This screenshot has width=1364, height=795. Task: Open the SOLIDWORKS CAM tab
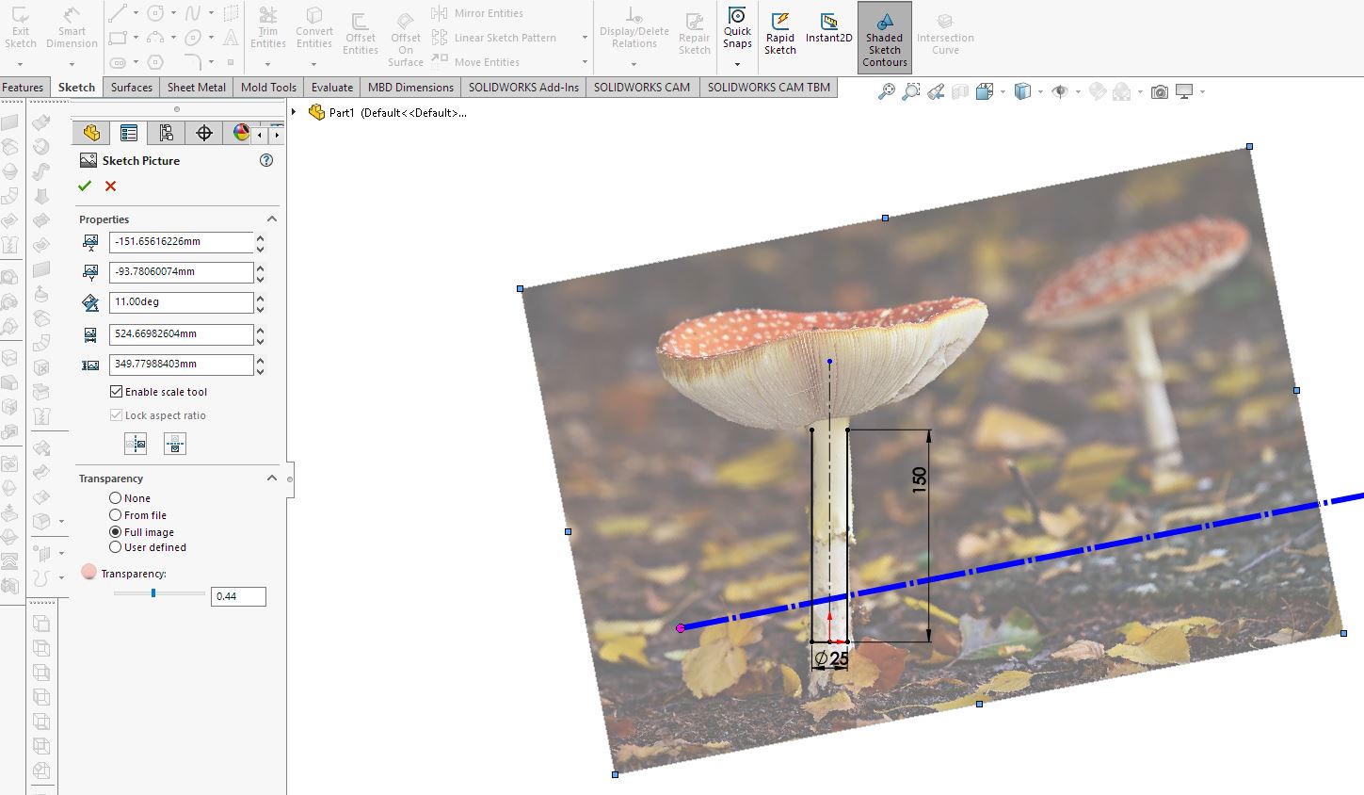click(642, 87)
